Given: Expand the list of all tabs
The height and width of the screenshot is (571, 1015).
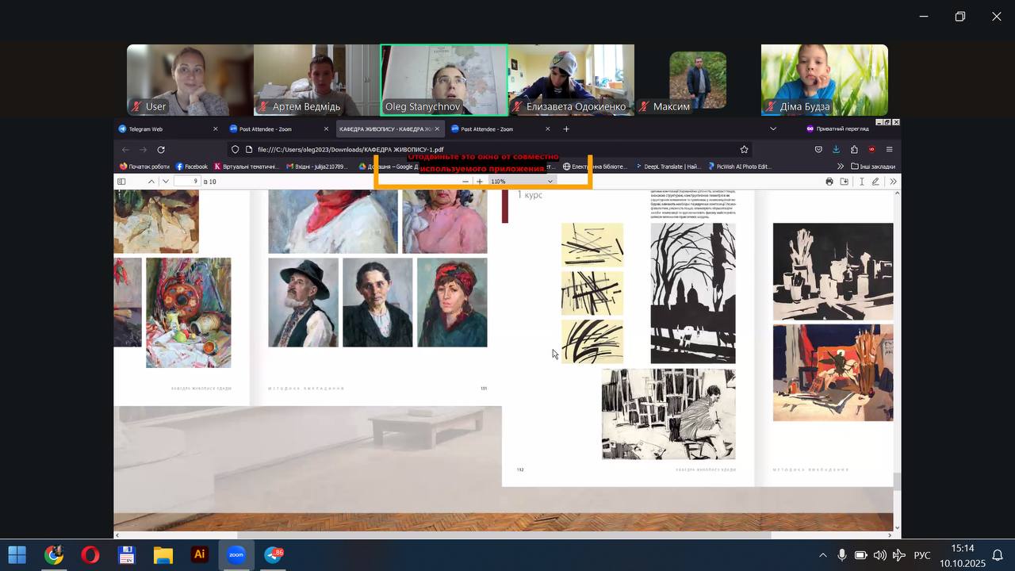Looking at the screenshot, I should (x=773, y=128).
